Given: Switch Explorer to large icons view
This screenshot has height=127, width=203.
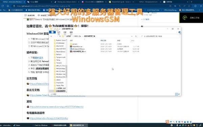Looking at the screenshot, I should pyautogui.click(x=179, y=94).
